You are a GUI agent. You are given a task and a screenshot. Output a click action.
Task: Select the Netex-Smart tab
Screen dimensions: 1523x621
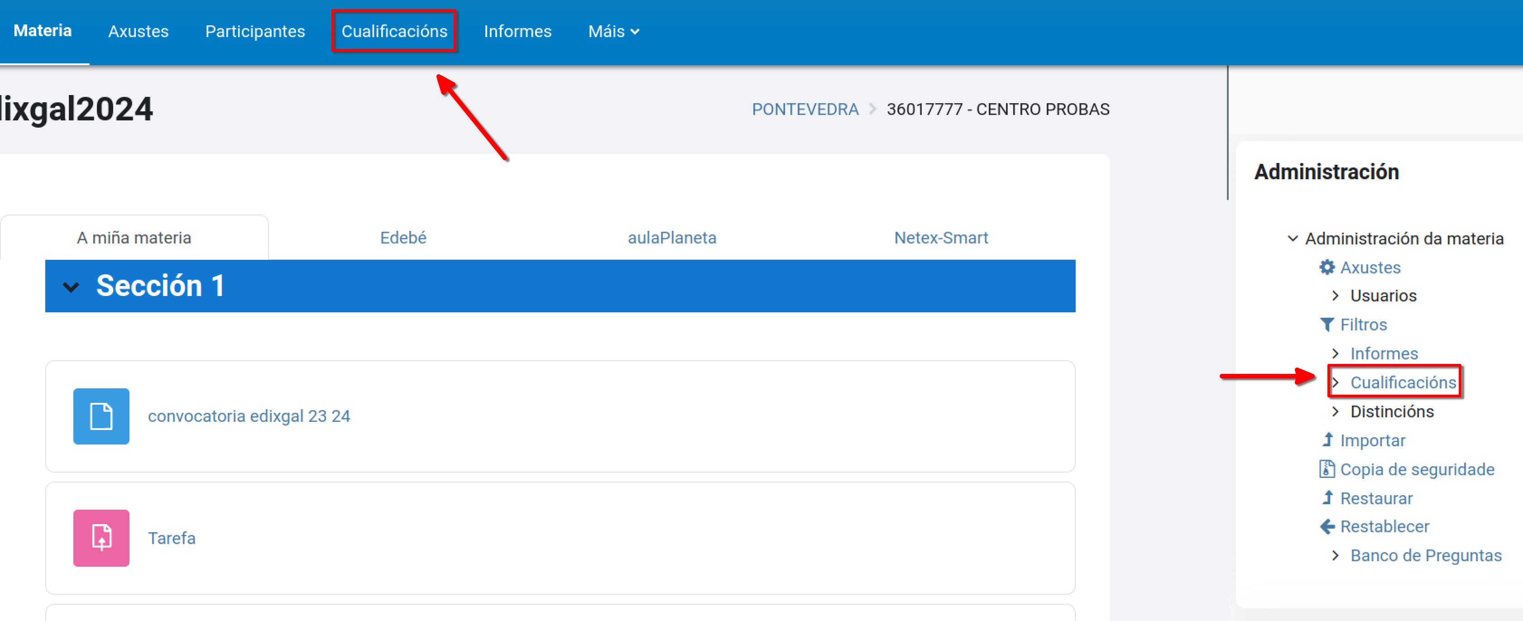click(940, 238)
